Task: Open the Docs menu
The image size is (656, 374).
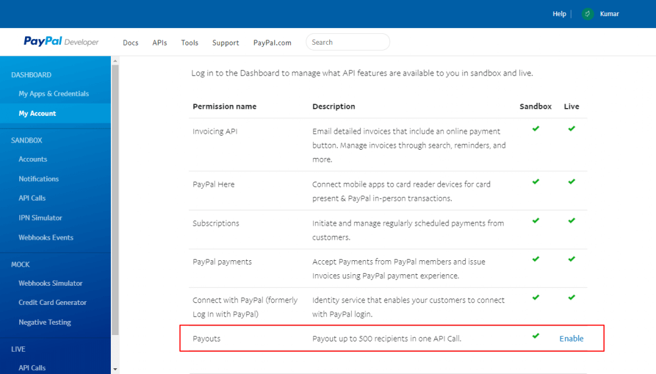Action: pyautogui.click(x=130, y=42)
